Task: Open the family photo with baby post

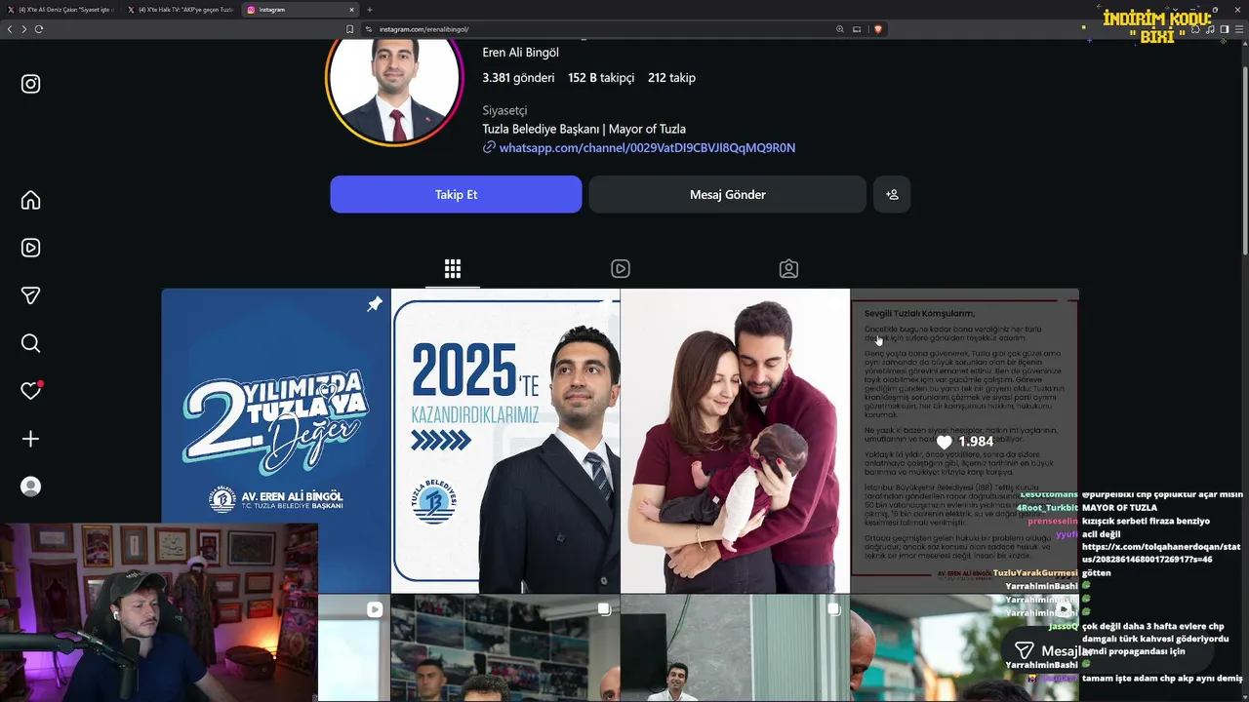Action: [x=735, y=441]
